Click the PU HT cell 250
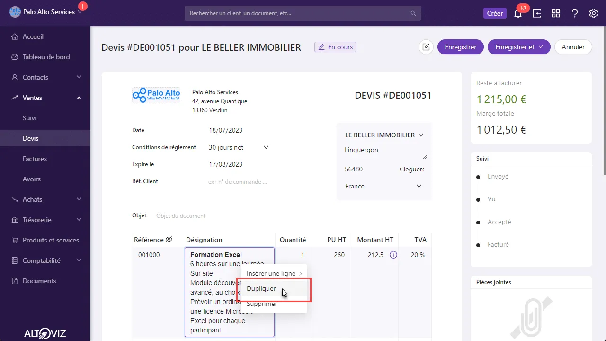Image resolution: width=606 pixels, height=341 pixels. 331,255
